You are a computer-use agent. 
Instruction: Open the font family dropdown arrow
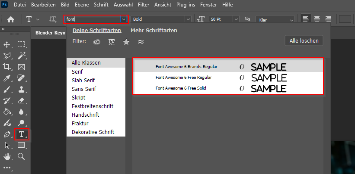(124, 19)
